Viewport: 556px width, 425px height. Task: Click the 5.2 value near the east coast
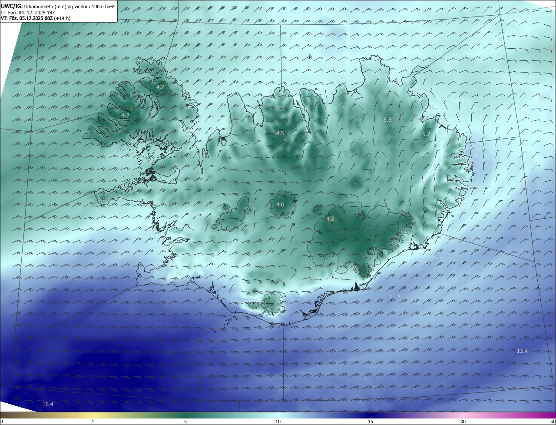426,134
